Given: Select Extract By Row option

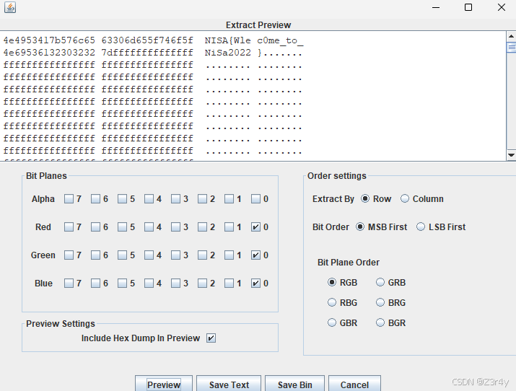Looking at the screenshot, I should 365,198.
